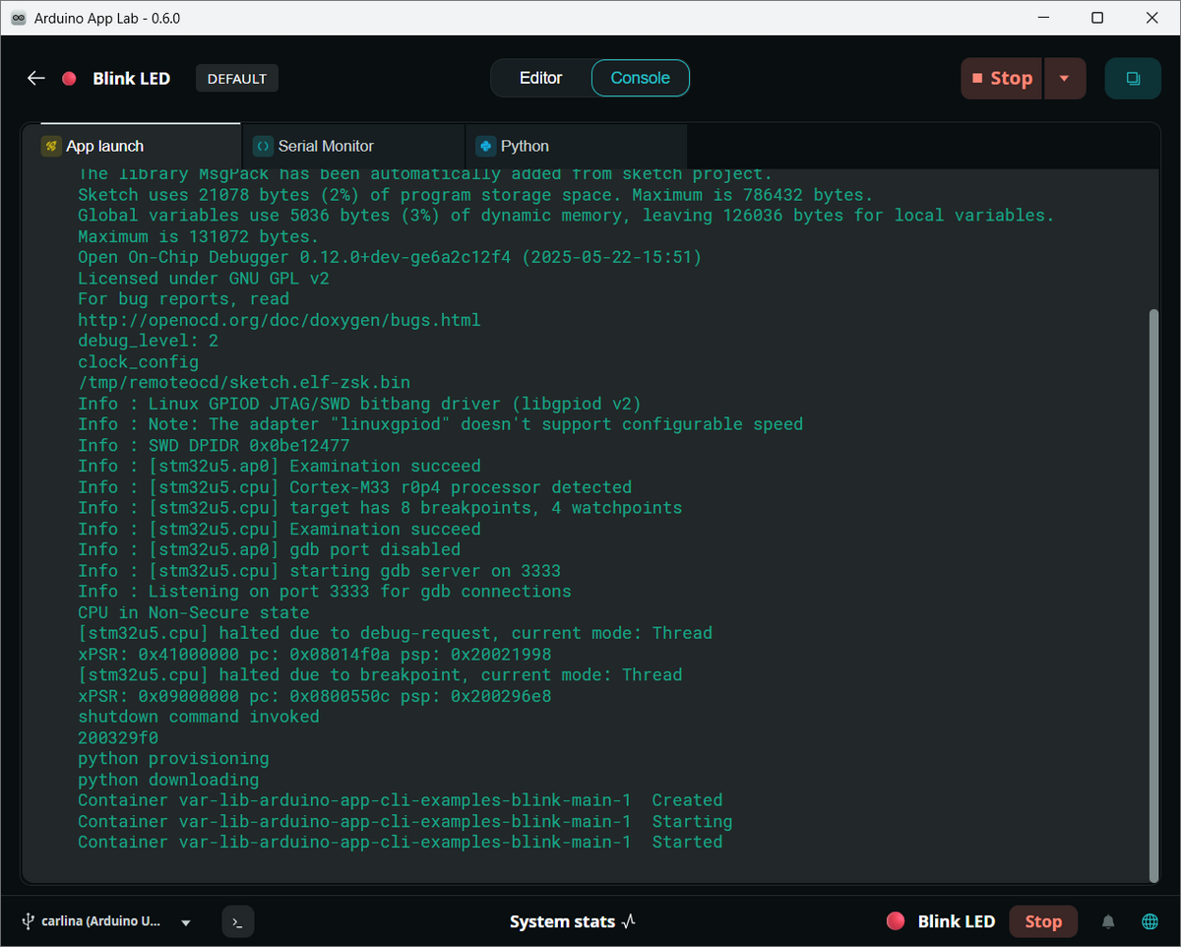
Task: Open the carlina board selector dropdown
Action: (x=185, y=923)
